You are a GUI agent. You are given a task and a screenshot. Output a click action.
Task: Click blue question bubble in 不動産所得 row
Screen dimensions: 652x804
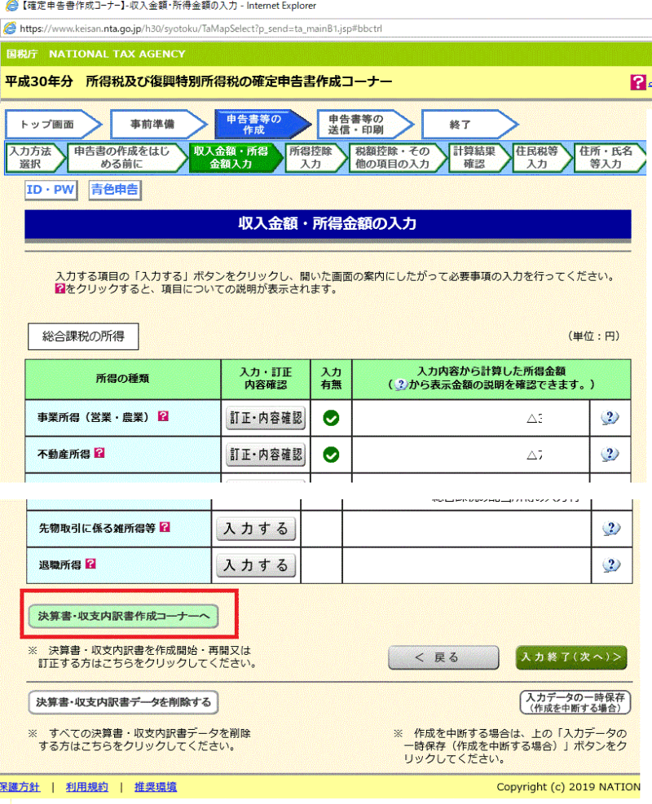pos(610,454)
